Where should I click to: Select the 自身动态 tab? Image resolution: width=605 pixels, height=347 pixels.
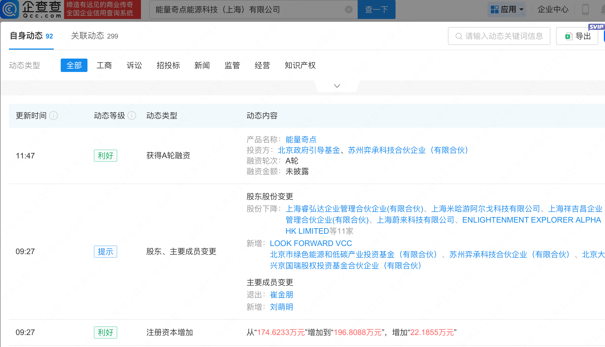click(x=31, y=36)
